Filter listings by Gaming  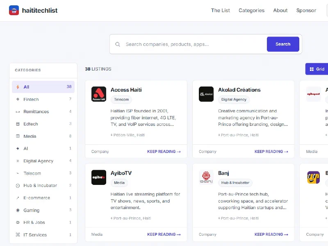pyautogui.click(x=43, y=210)
